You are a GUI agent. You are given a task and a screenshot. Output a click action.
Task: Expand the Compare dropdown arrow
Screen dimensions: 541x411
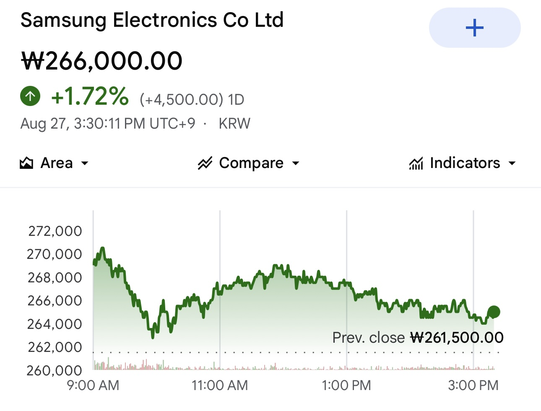click(x=296, y=163)
